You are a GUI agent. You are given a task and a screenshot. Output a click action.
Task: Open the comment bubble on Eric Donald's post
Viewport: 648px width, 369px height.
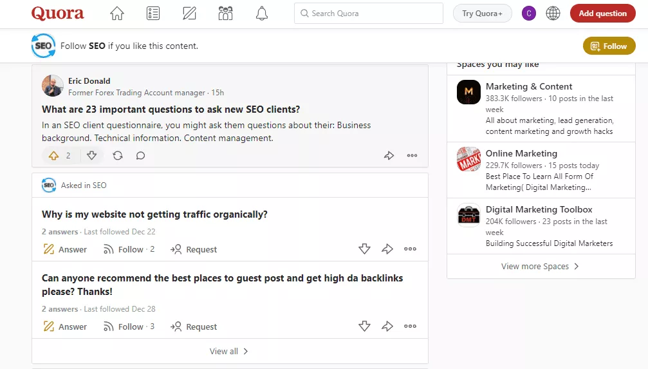140,156
